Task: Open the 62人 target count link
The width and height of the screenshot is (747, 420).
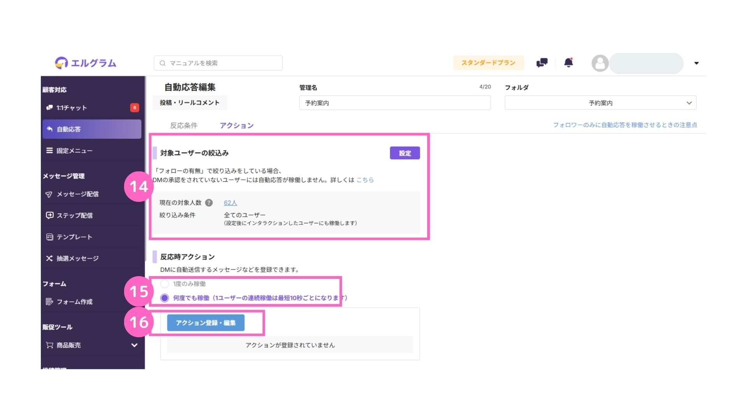Action: point(230,203)
